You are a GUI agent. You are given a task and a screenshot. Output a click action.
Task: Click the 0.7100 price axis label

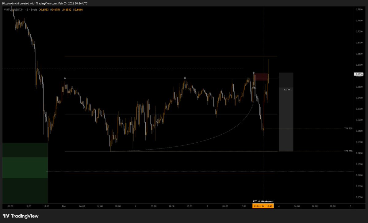pyautogui.click(x=359, y=20)
